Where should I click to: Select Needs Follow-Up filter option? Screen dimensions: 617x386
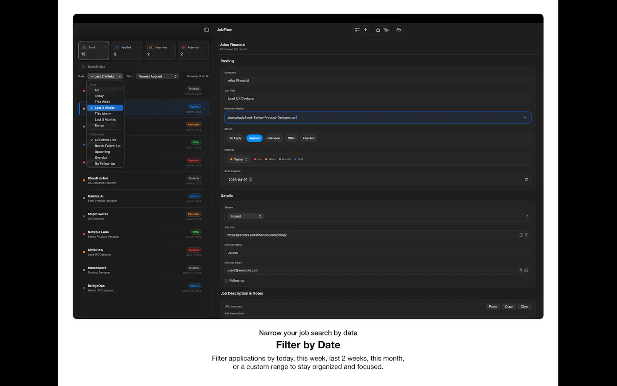(105, 146)
